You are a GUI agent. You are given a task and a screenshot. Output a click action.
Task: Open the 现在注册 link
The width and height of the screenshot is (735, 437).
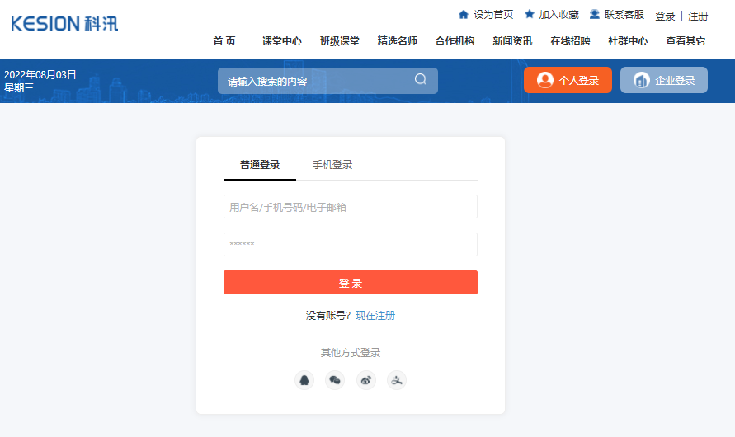point(375,316)
